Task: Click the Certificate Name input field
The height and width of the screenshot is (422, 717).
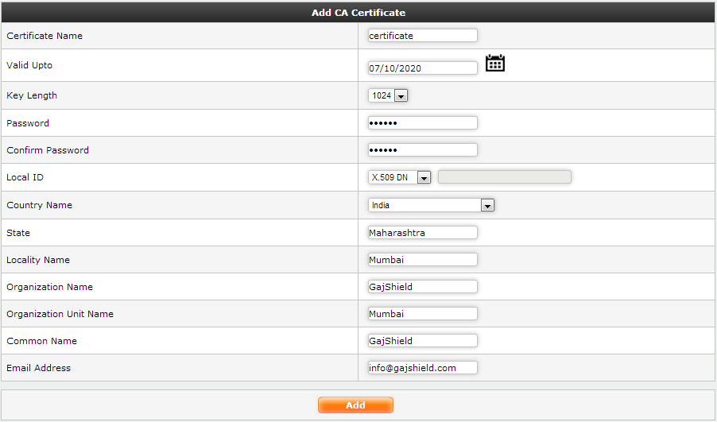Action: tap(422, 36)
